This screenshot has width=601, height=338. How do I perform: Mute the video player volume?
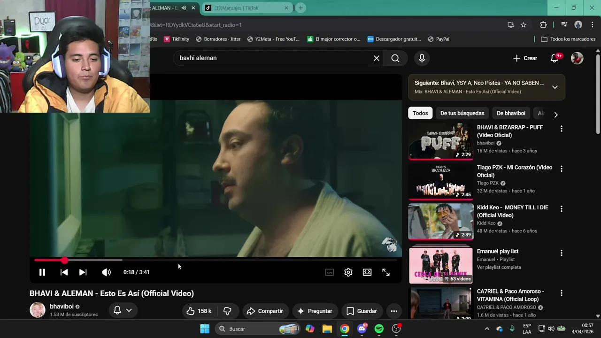coord(107,272)
